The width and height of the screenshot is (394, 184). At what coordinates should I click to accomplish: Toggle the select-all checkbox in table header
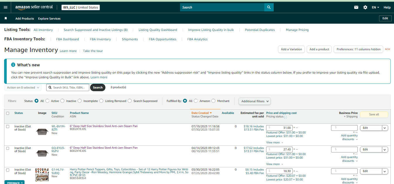point(8,113)
